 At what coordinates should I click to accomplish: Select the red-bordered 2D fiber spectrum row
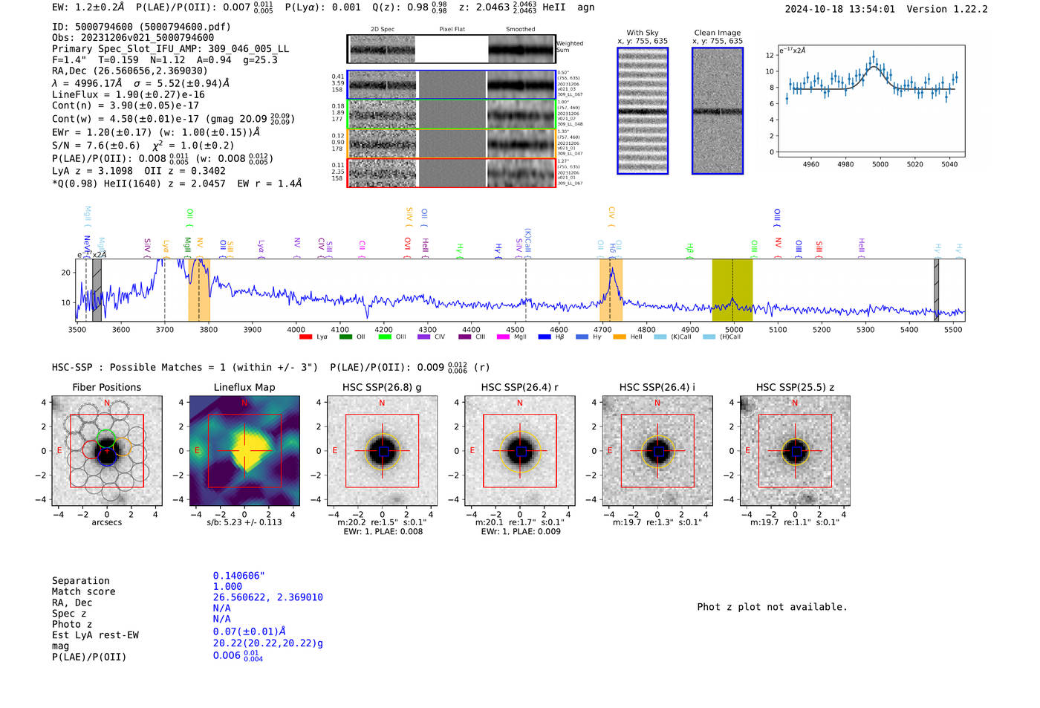click(452, 173)
